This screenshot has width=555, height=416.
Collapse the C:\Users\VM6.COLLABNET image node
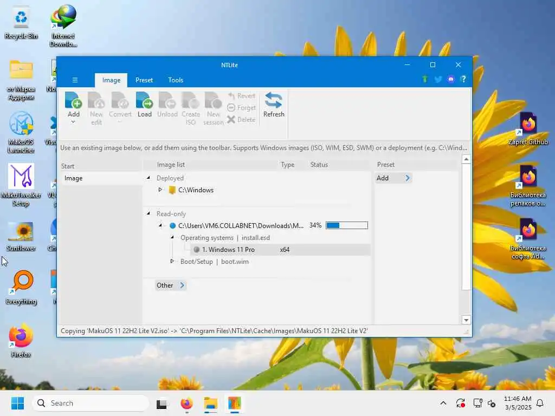tap(160, 225)
